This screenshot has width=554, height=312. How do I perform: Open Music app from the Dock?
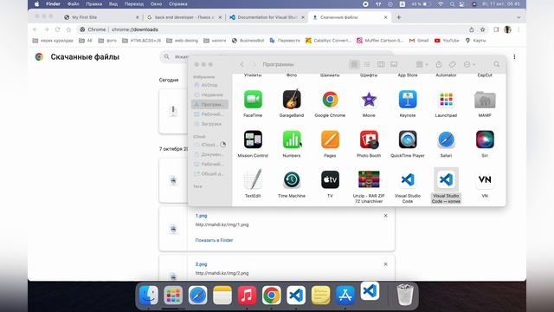pyautogui.click(x=247, y=295)
